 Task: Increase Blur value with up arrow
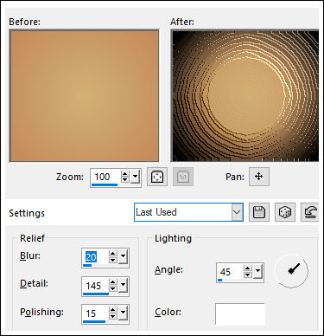(113, 254)
